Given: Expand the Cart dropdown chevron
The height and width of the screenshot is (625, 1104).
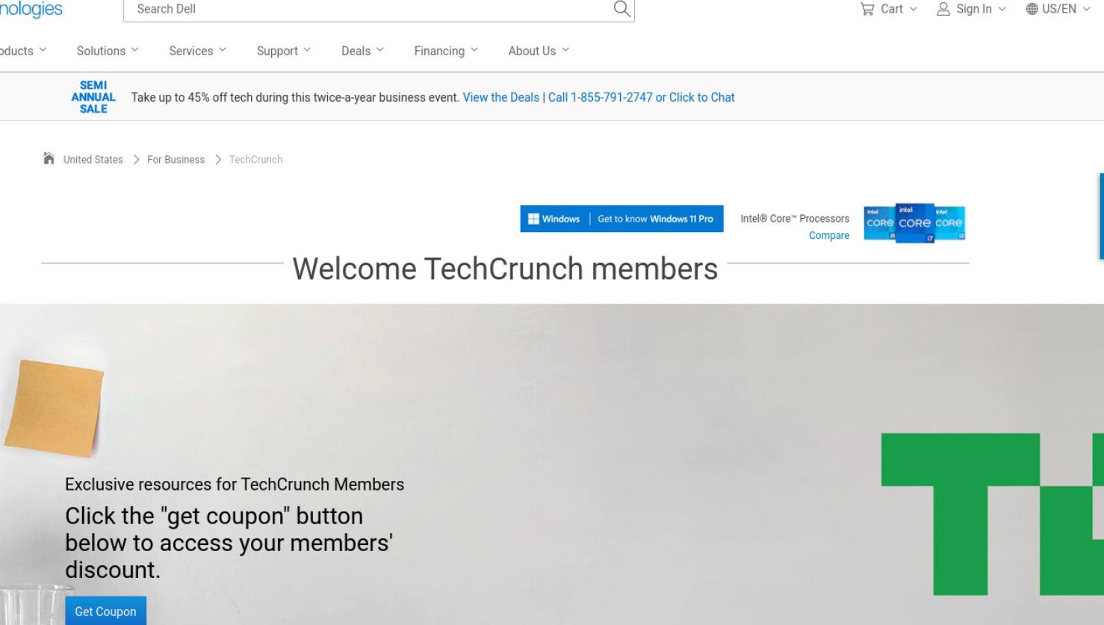Looking at the screenshot, I should pos(913,9).
